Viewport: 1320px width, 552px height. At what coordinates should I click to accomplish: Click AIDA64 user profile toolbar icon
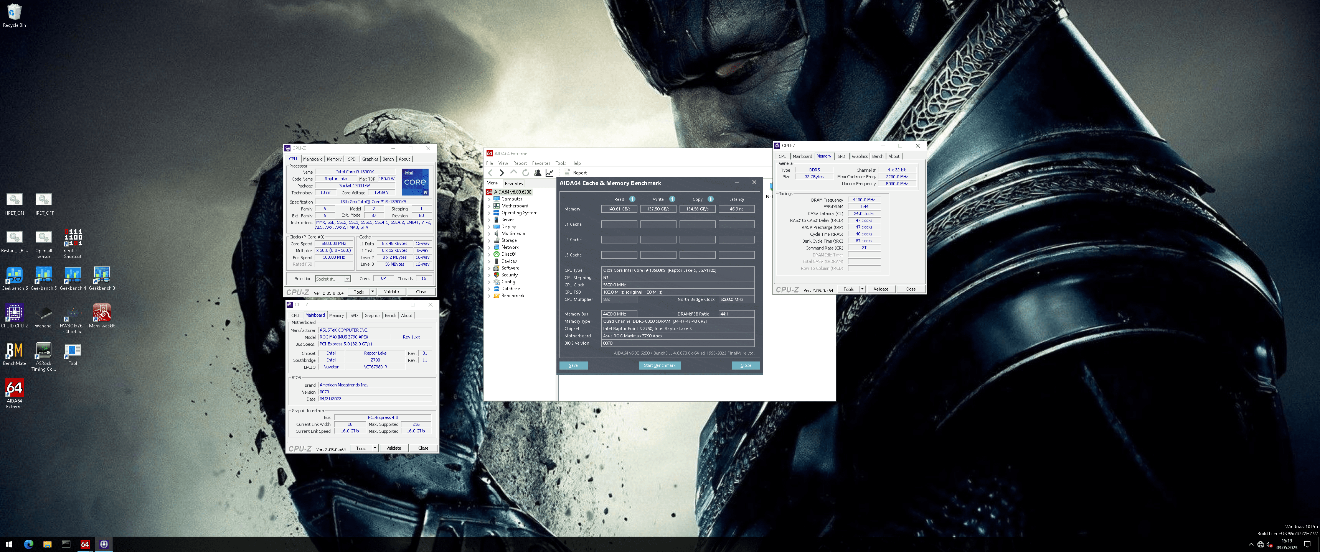537,173
